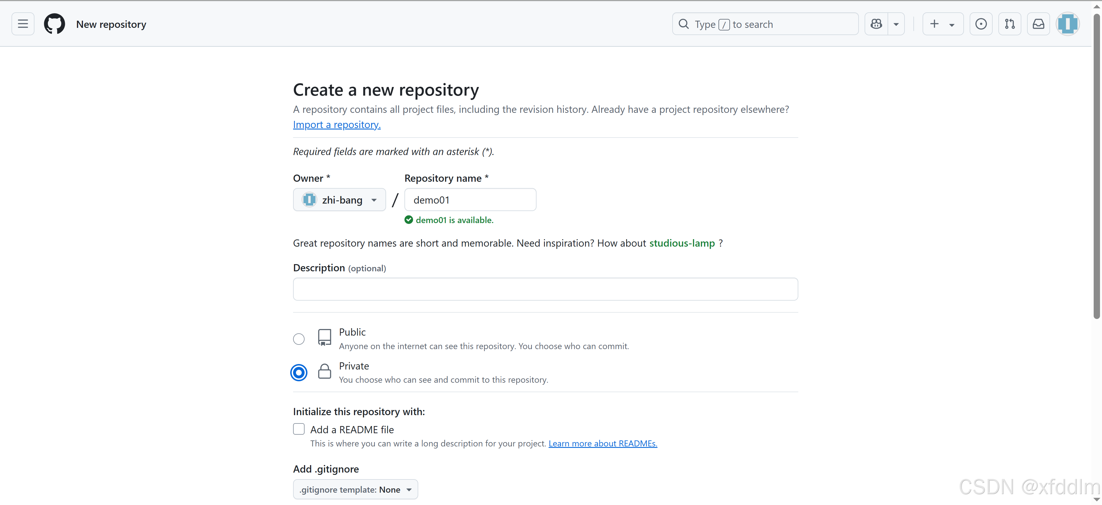Open the Notifications inbox icon
This screenshot has width=1102, height=505.
point(1038,24)
